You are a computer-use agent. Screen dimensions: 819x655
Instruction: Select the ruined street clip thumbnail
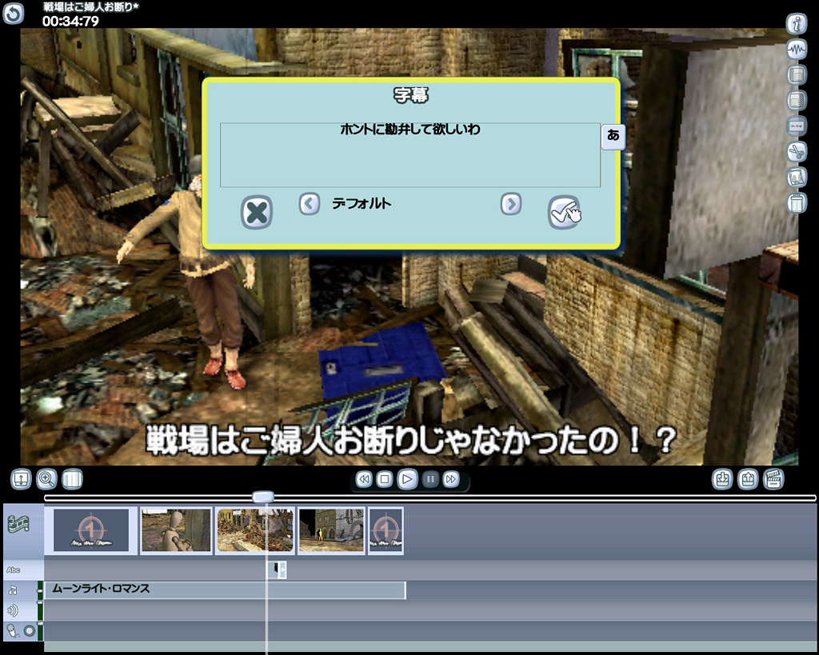pyautogui.click(x=255, y=531)
